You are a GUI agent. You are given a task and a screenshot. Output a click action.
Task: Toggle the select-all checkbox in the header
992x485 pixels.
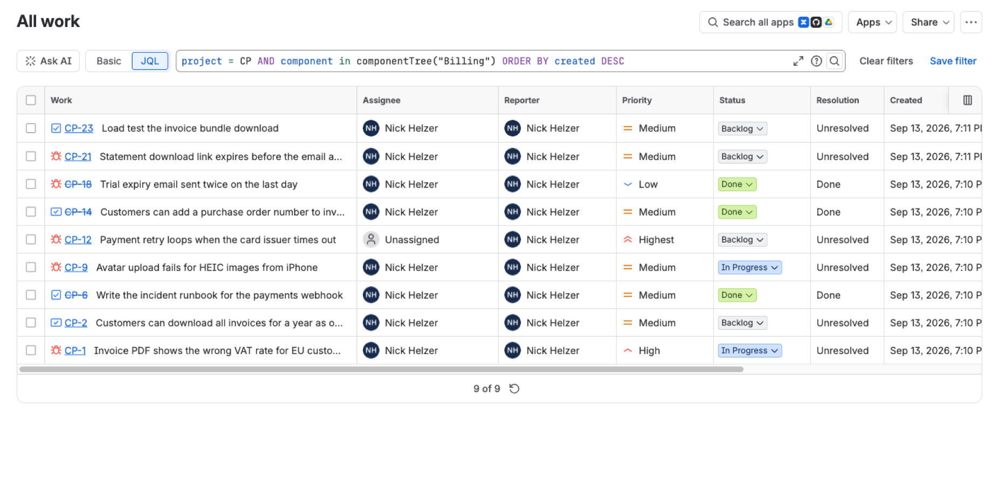[31, 100]
